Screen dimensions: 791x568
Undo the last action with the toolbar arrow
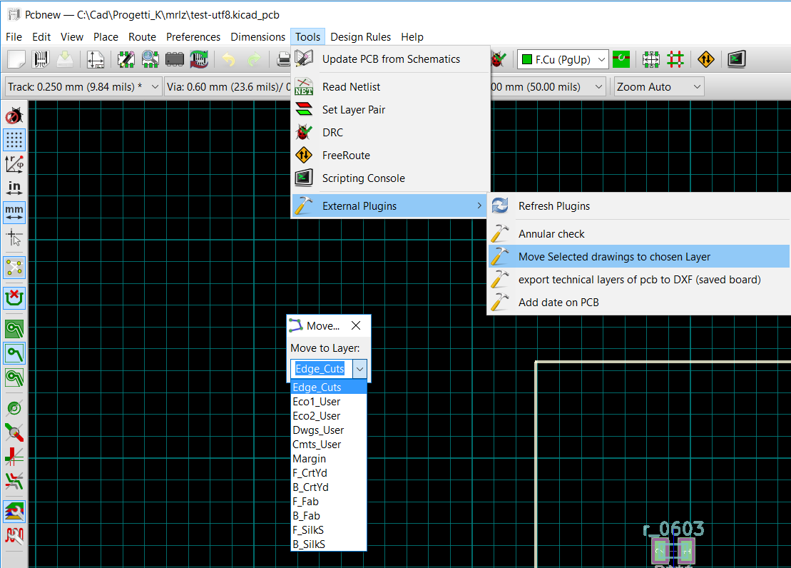229,59
